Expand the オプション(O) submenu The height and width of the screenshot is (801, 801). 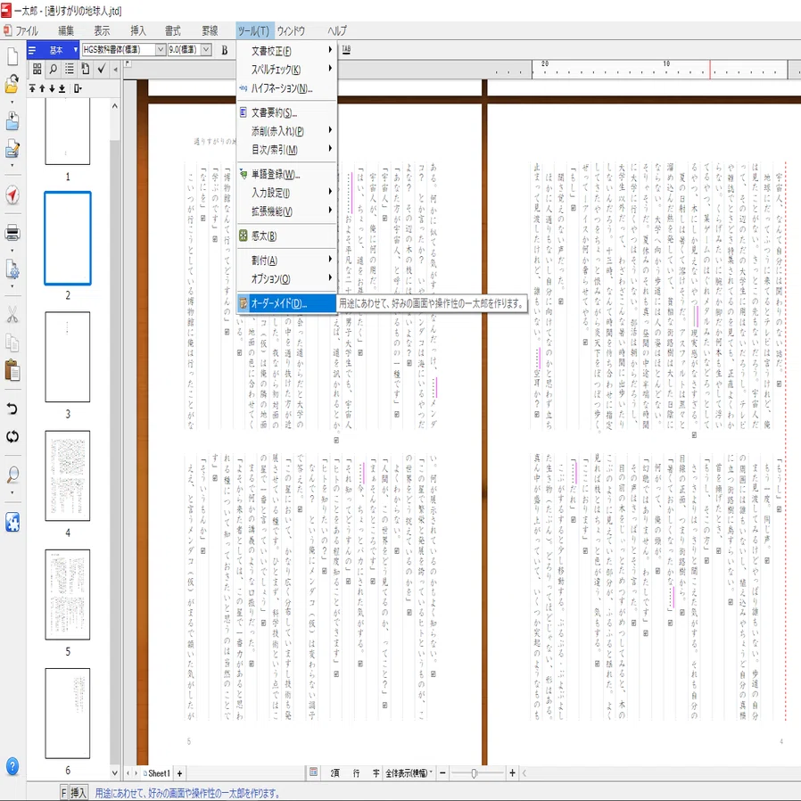tap(286, 279)
